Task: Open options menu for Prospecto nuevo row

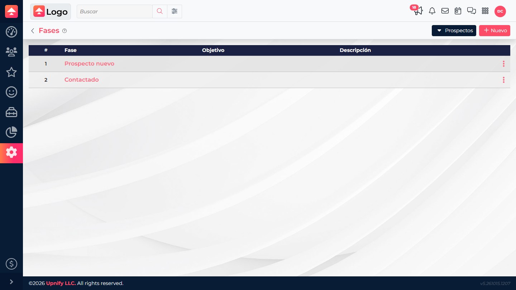Action: pyautogui.click(x=503, y=64)
